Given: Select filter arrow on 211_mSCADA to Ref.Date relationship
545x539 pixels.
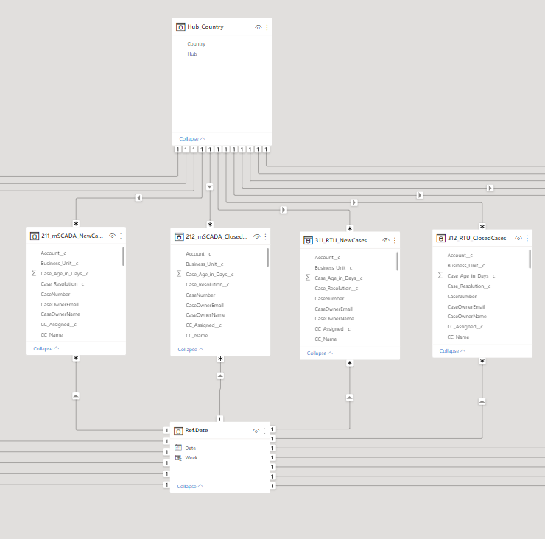Looking at the screenshot, I should tap(76, 396).
